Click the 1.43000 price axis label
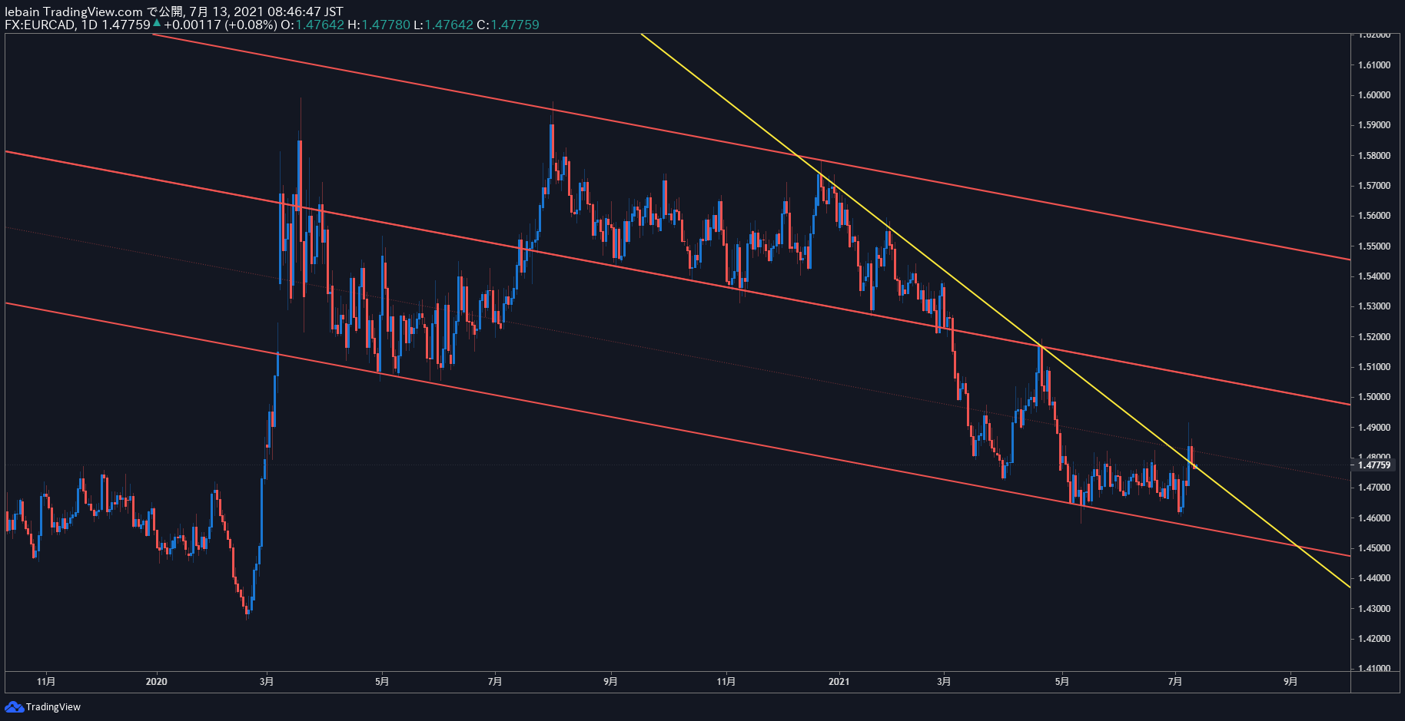Viewport: 1405px width, 721px height. pyautogui.click(x=1374, y=609)
